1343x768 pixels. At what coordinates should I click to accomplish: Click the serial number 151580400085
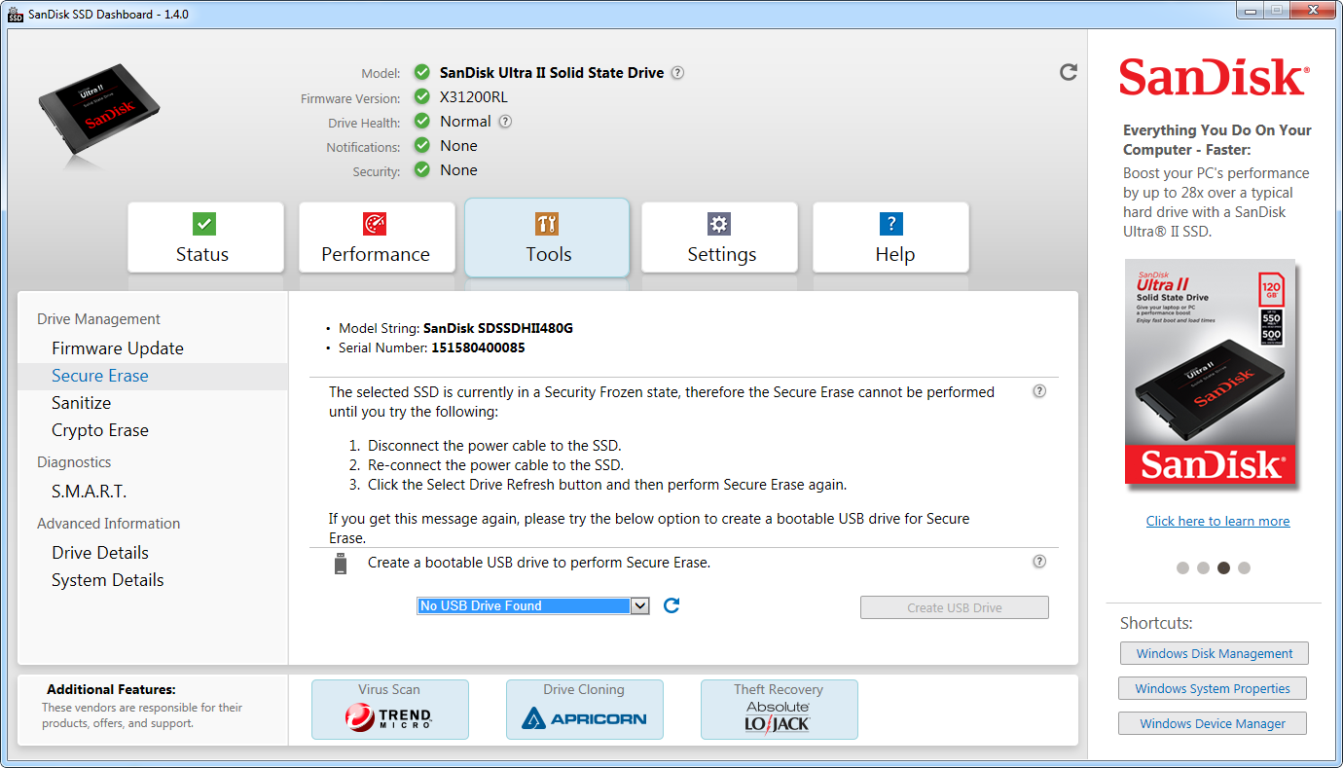click(477, 347)
